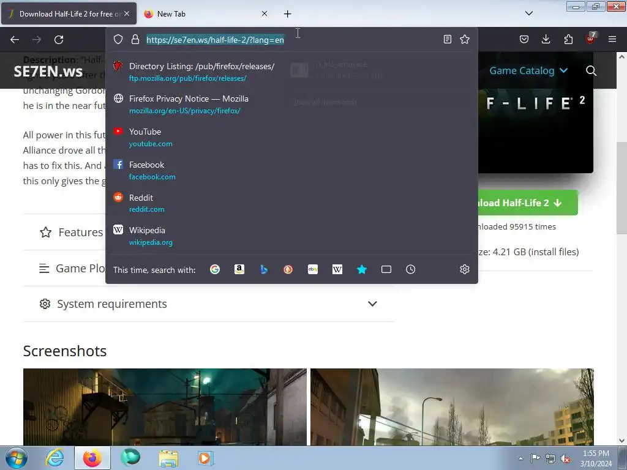Screen dimensions: 627x470
Task: Search this time with Amazon
Action: [x=239, y=269]
